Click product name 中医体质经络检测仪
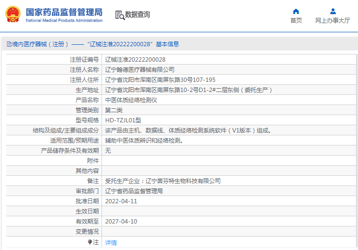 [131, 100]
